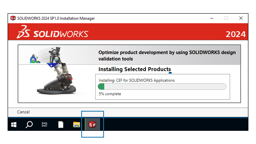
Task: Click the disabled maximize window button
Action: [226, 18]
